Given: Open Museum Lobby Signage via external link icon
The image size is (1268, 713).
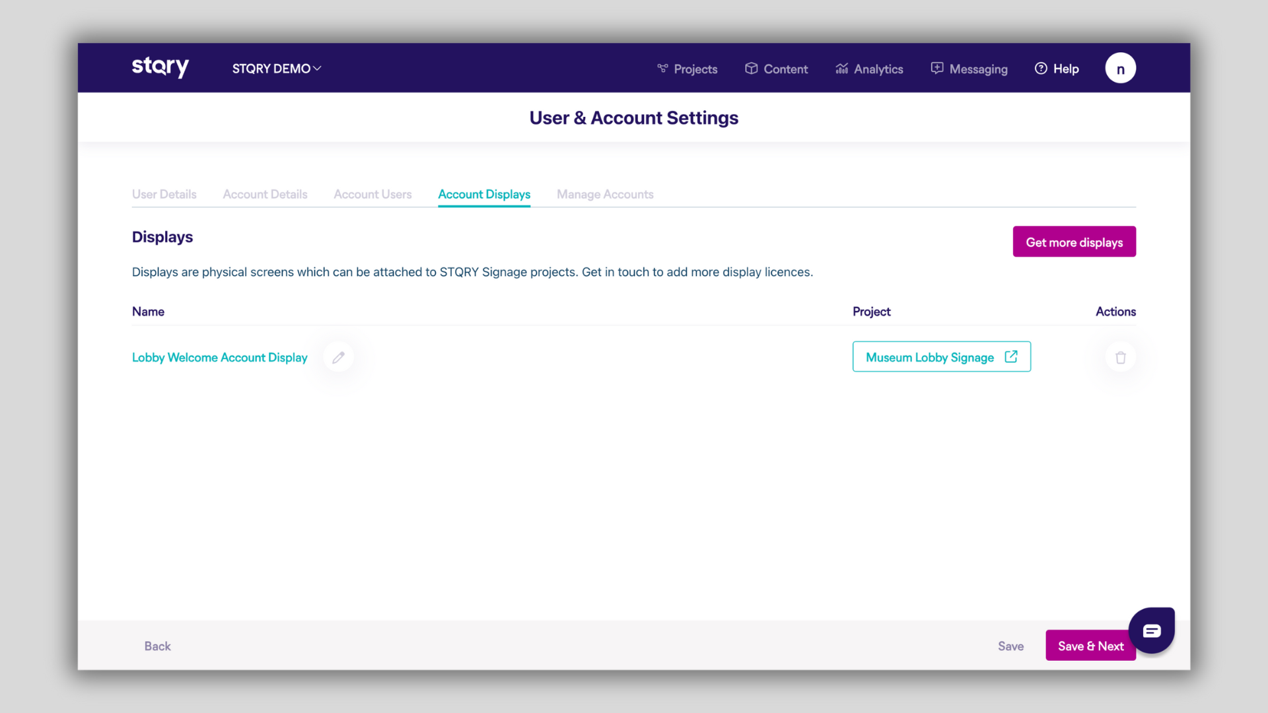Looking at the screenshot, I should (1010, 356).
